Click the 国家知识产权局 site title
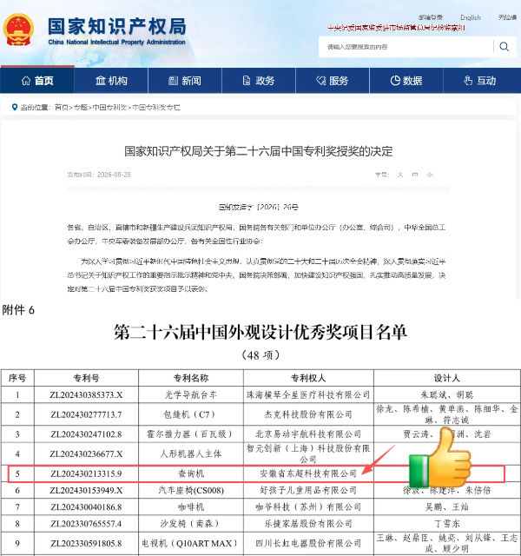Viewport: 521px width, 556px height. coord(117,27)
